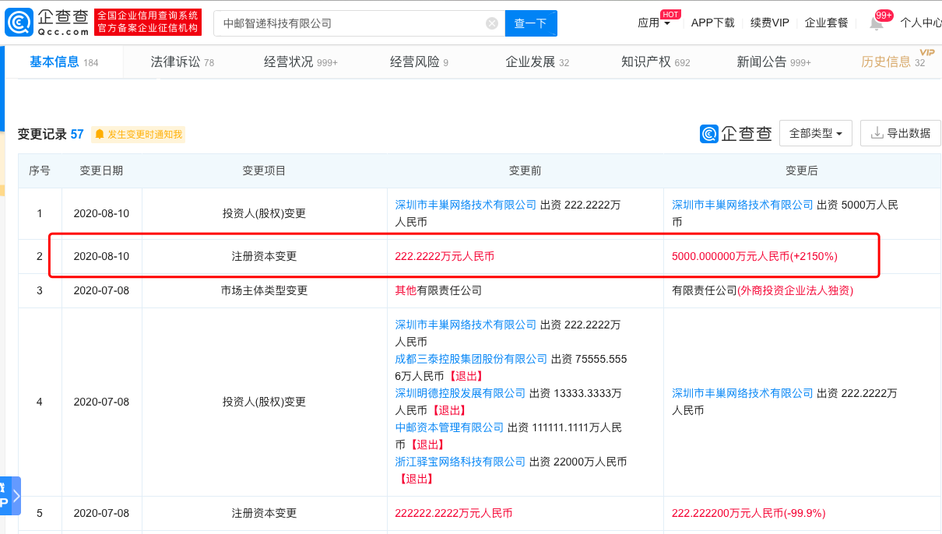Open the 深圳明德控股发展有限公司 link

point(460,393)
